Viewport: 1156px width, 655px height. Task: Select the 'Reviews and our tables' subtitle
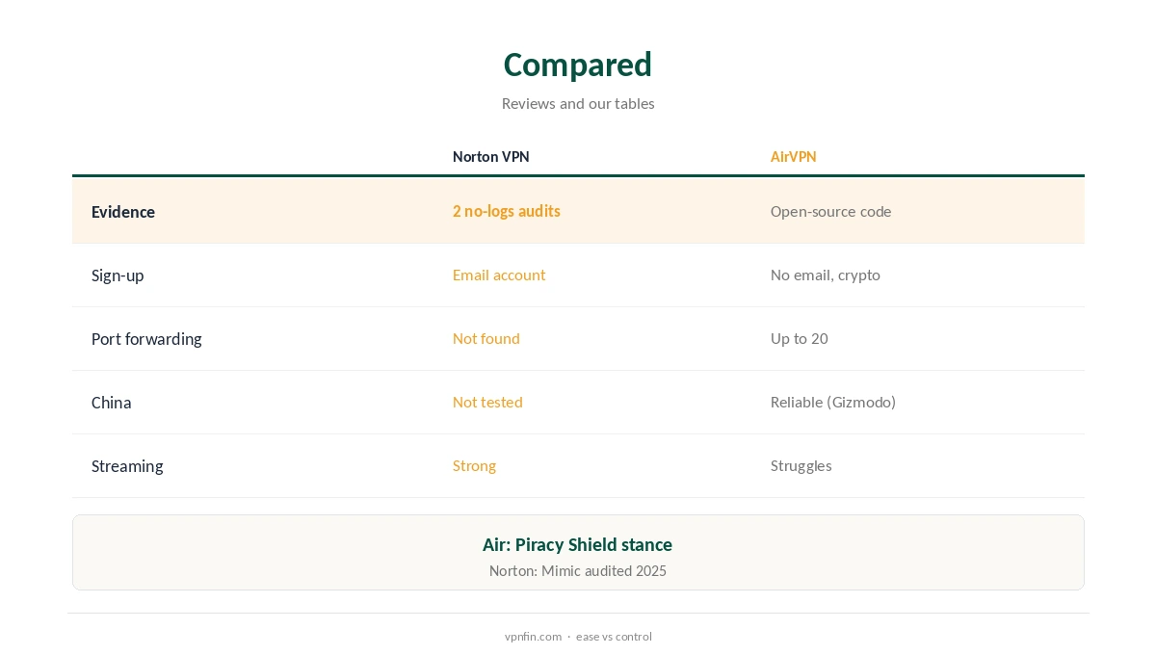[578, 103]
